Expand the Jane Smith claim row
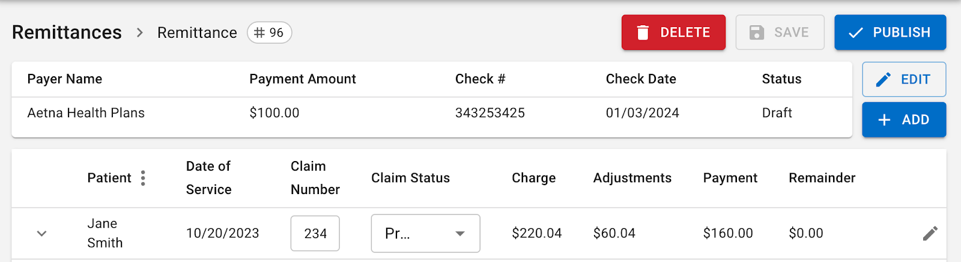This screenshot has width=961, height=262. 41,233
